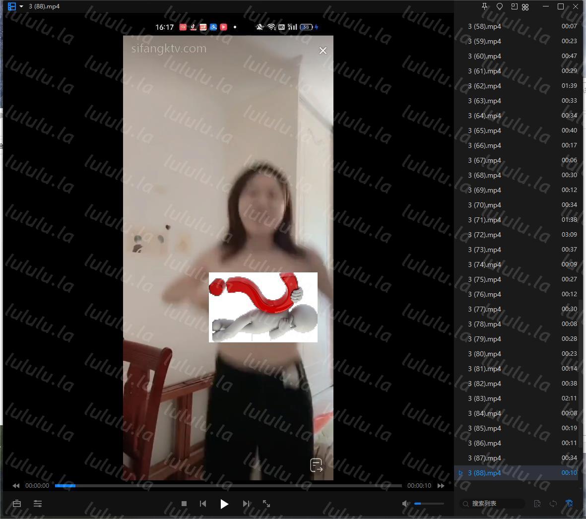Toggle the pin-on-top icon in title bar

pyautogui.click(x=485, y=6)
